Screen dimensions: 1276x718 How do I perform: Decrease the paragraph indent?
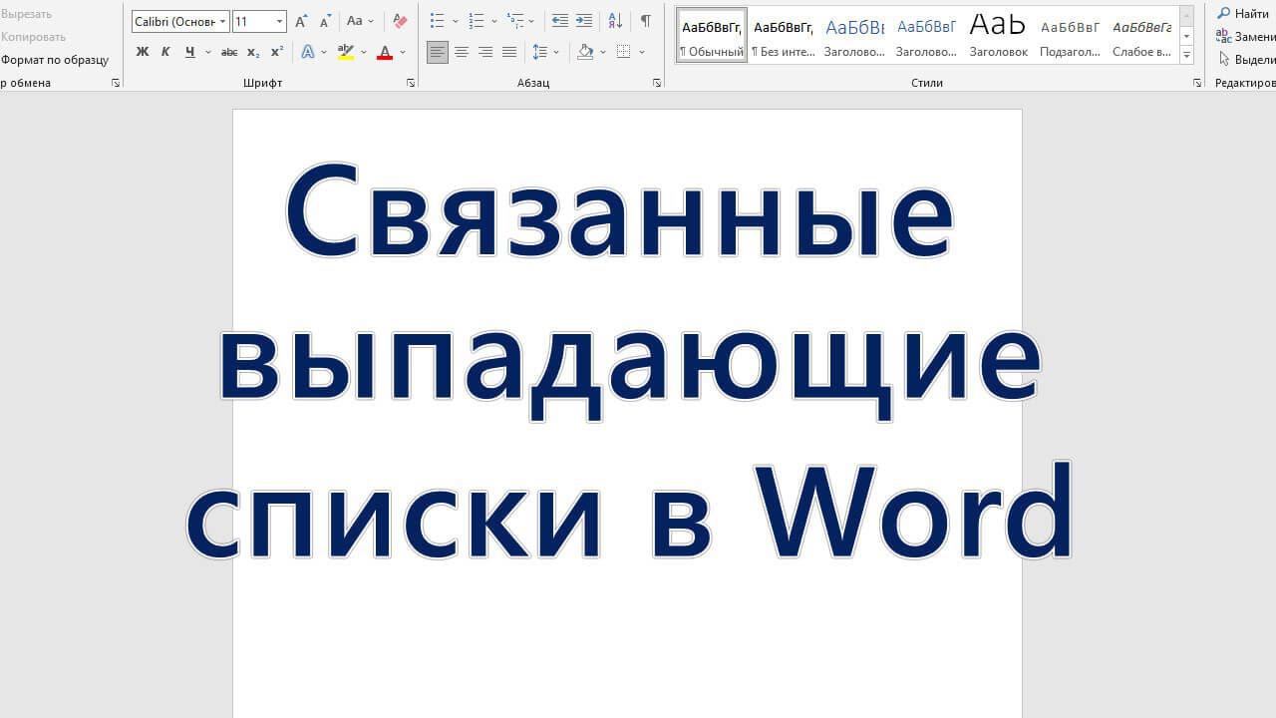point(560,21)
